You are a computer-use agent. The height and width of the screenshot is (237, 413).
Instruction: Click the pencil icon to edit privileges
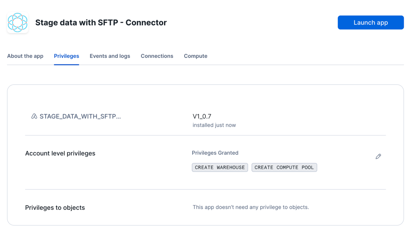click(x=378, y=157)
